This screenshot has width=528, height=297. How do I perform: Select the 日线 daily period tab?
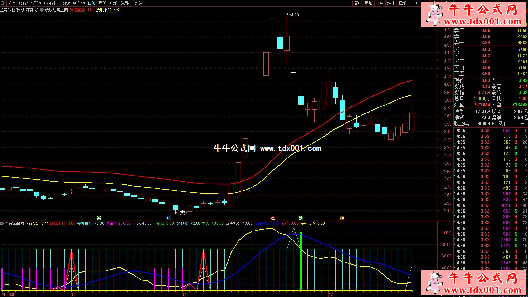92,3
